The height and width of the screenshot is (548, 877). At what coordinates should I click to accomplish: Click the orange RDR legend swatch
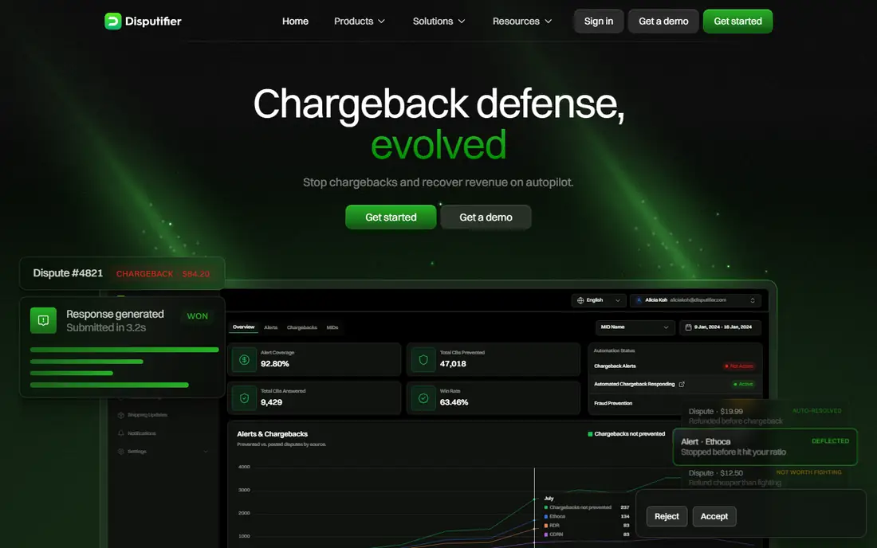click(546, 526)
